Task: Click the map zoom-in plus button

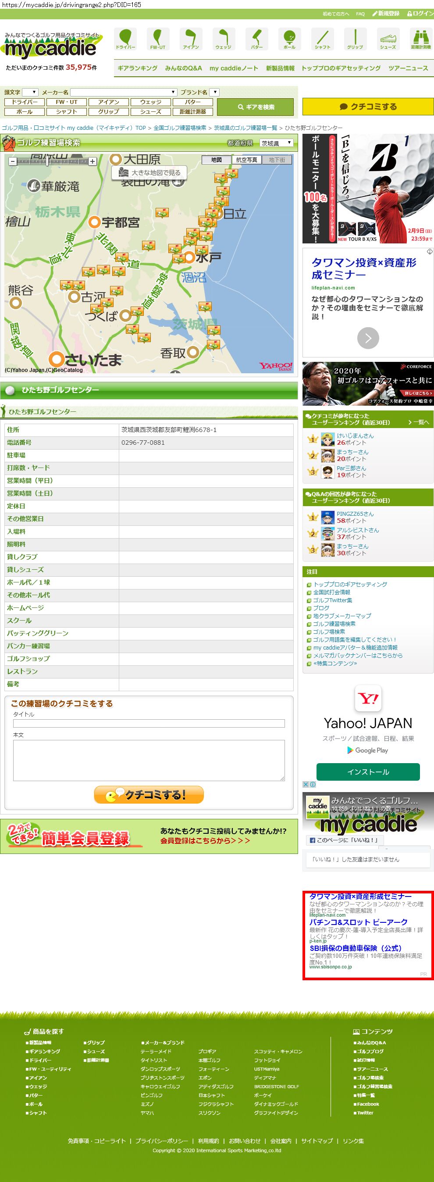Action: click(92, 161)
